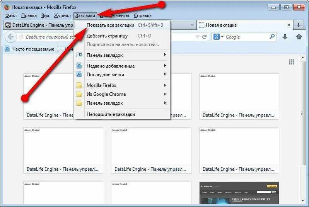309x207 pixels.
Task: Open the 'Журнал' menu
Action: coord(62,15)
